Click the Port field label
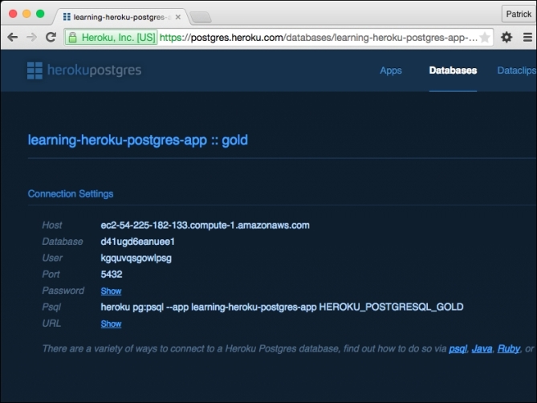The width and height of the screenshot is (537, 403). pos(51,275)
